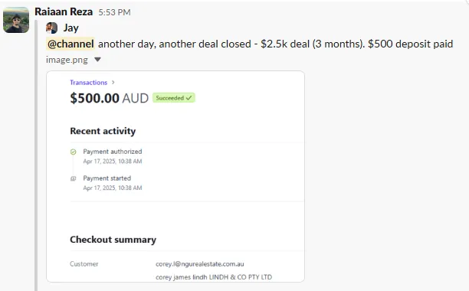
Task: Select the @channel mention
Action: pos(71,44)
